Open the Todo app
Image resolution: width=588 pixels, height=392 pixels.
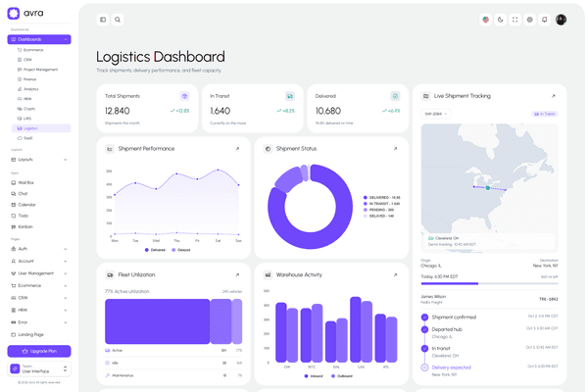[39, 216]
